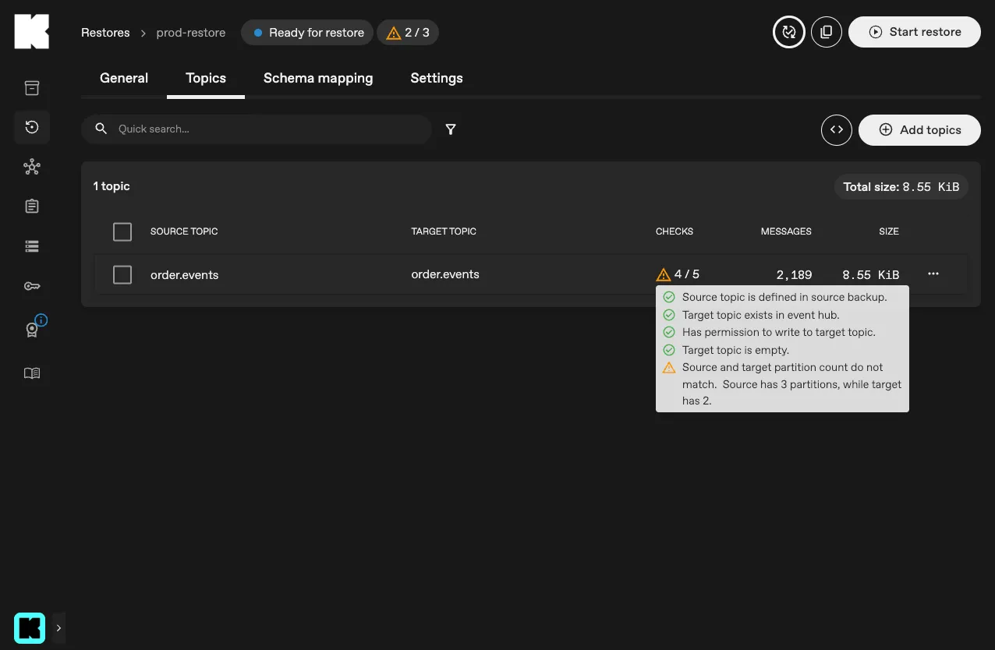This screenshot has height=650, width=995.
Task: Click the 4 / 5 checks warning indicator
Action: [x=678, y=274]
